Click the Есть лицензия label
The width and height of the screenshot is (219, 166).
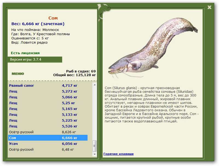25,53
